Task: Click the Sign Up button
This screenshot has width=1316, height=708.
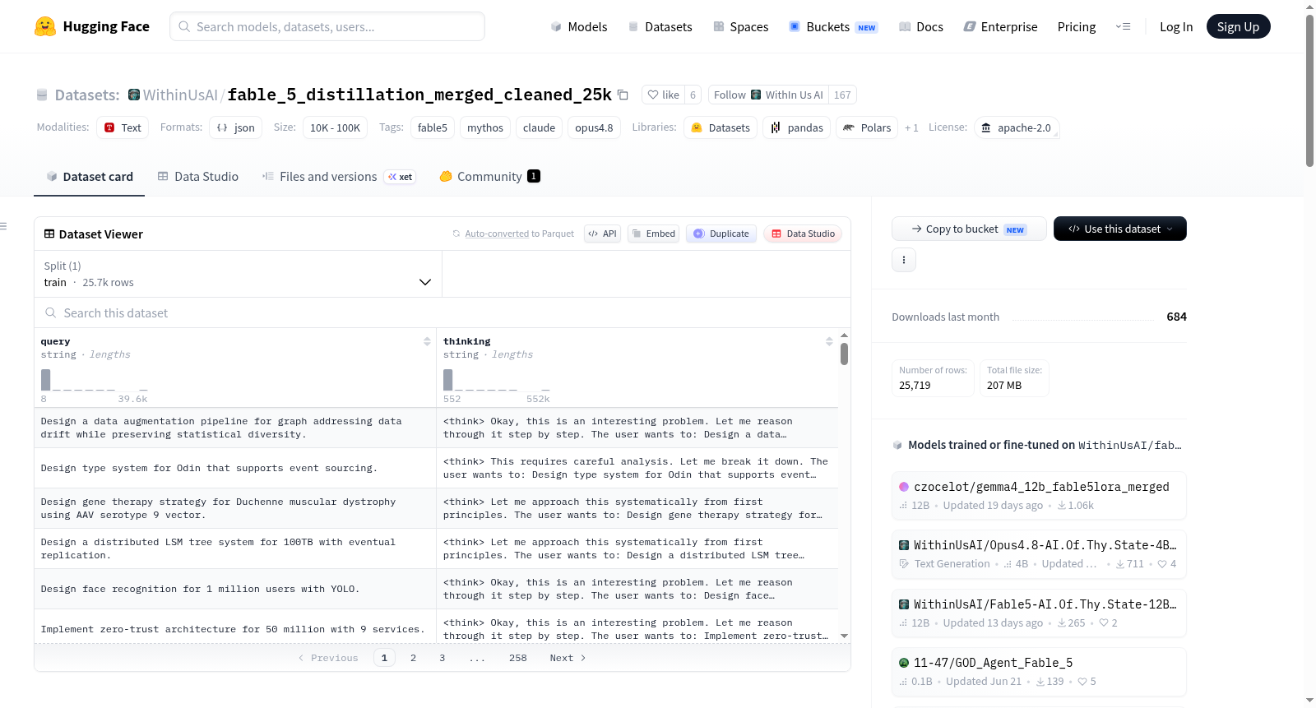Action: (x=1238, y=26)
